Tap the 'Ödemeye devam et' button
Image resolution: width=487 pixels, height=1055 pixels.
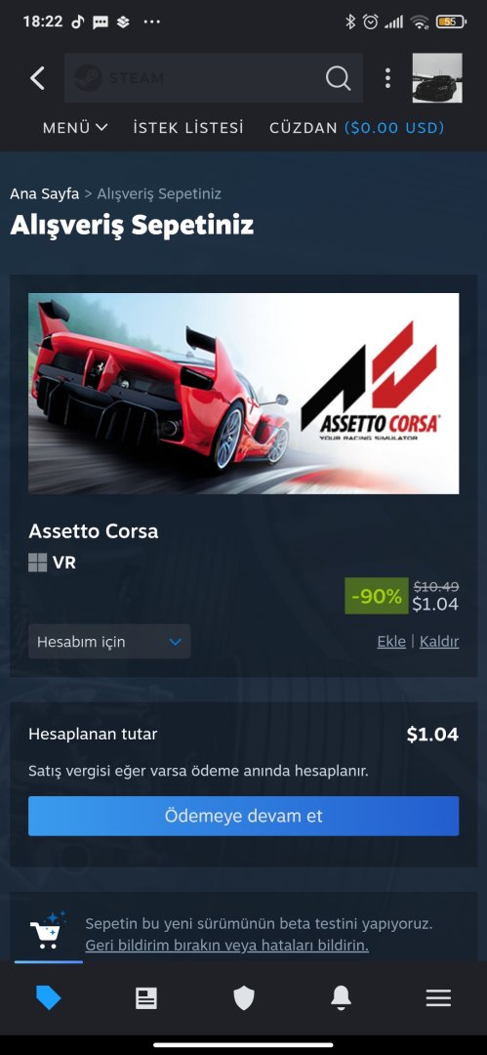[244, 816]
